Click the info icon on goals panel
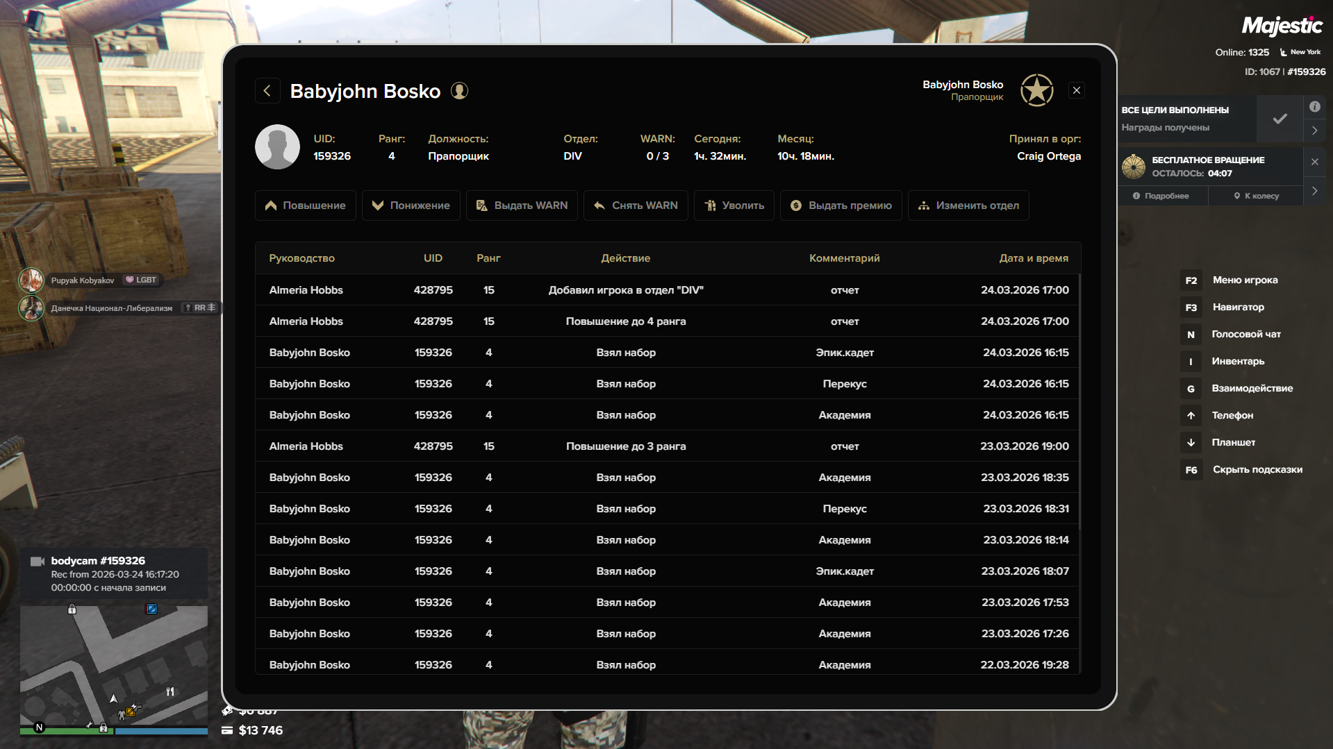Image resolution: width=1333 pixels, height=749 pixels. (1314, 107)
